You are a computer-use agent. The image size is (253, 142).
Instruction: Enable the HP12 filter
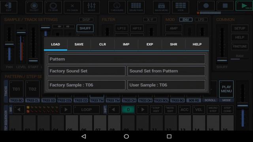[x=137, y=28]
